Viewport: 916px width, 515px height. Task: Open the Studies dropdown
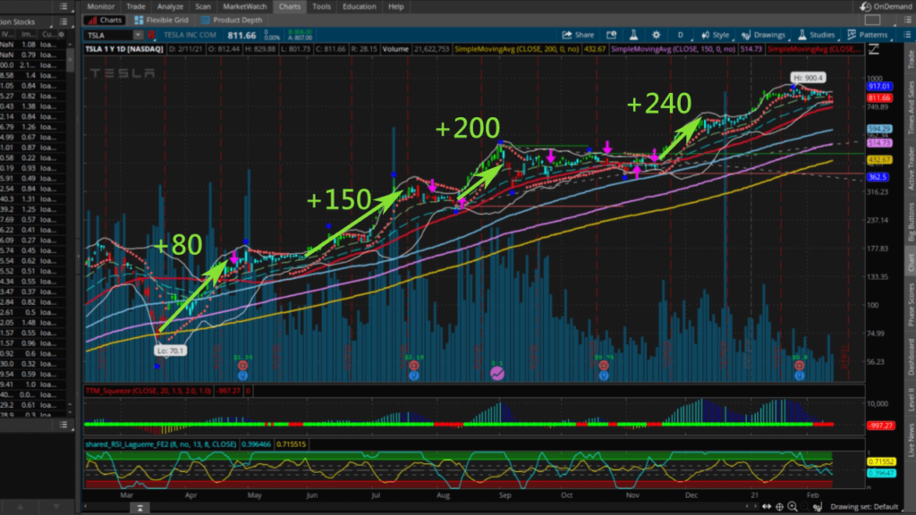(x=816, y=35)
